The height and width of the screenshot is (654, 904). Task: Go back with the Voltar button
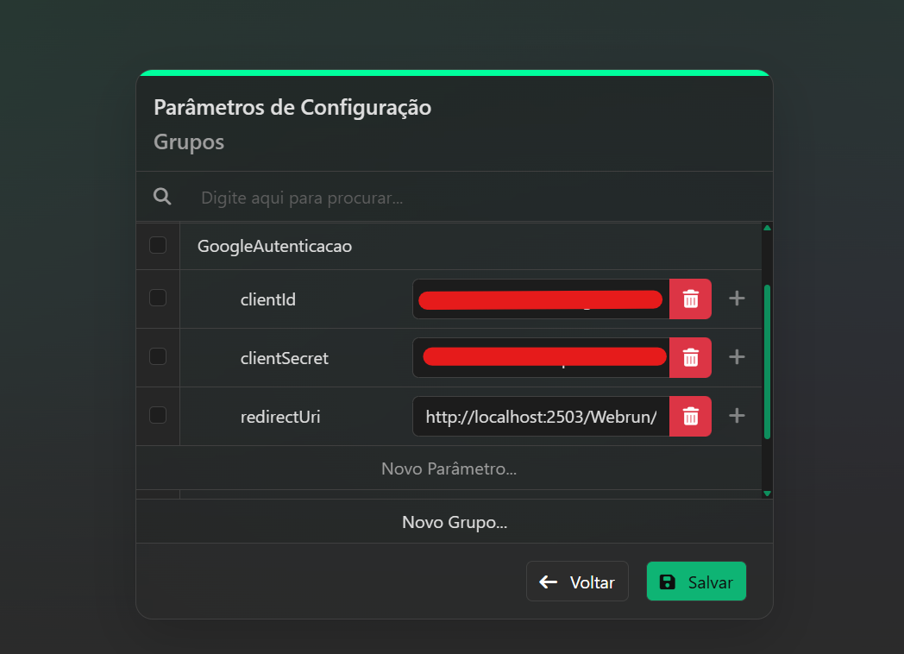pyautogui.click(x=577, y=582)
